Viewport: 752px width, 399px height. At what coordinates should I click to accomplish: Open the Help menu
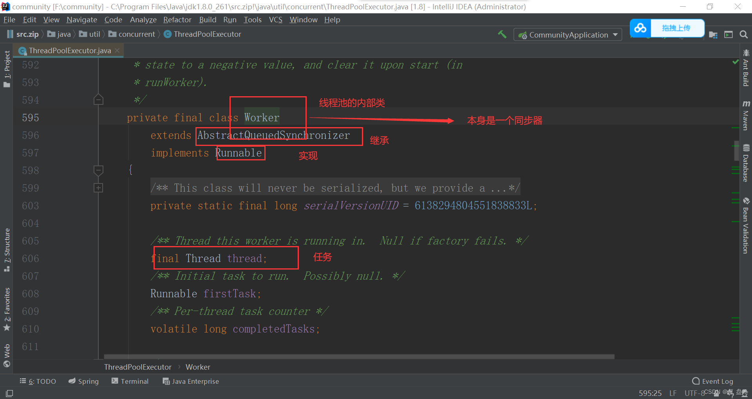pyautogui.click(x=332, y=20)
